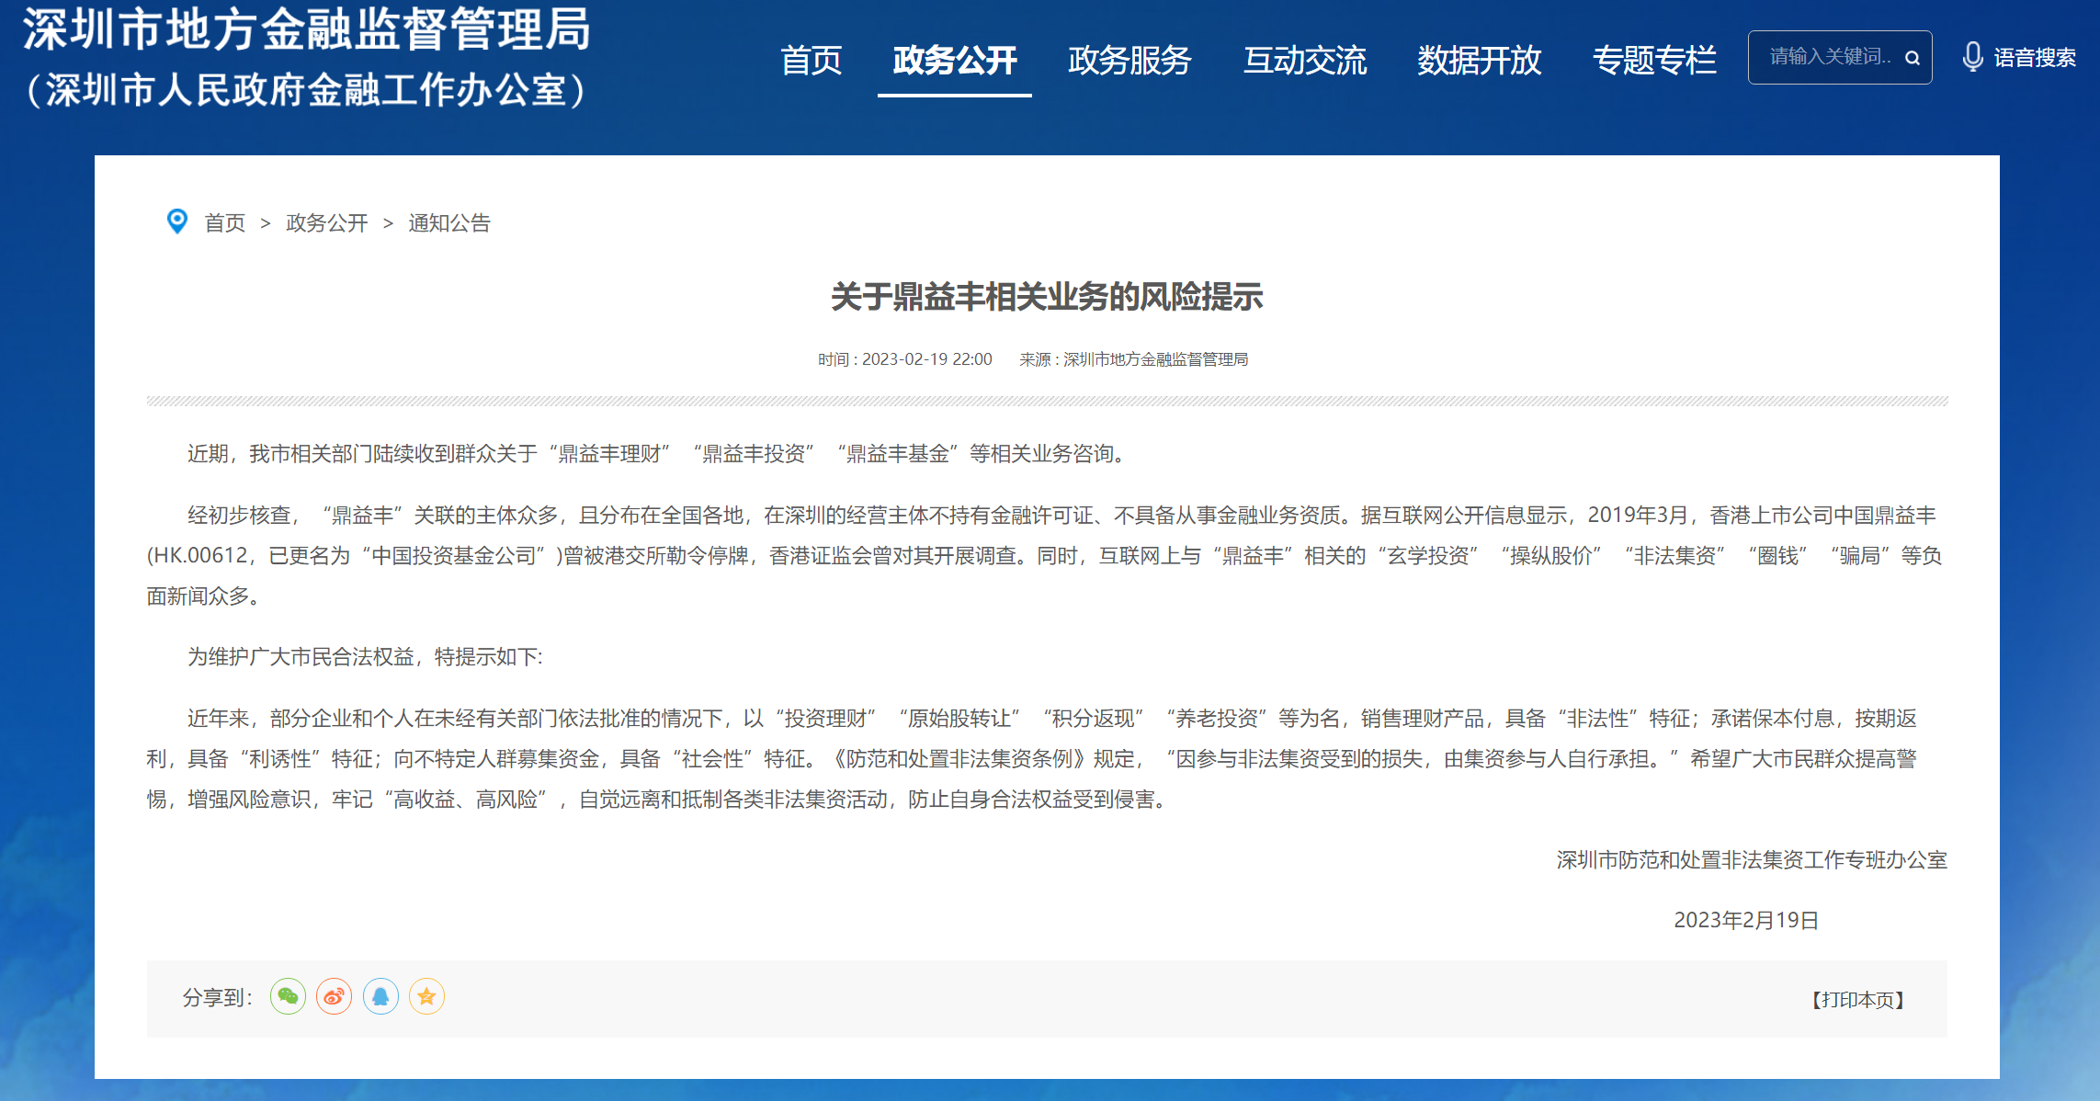This screenshot has height=1101, width=2100.
Task: Click the keyword search input field
Action: (x=1829, y=57)
